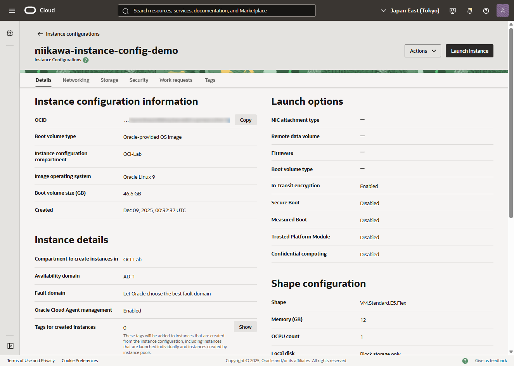Screen dimensions: 514x366
Task: Click the search resources input field
Action: point(216,10)
